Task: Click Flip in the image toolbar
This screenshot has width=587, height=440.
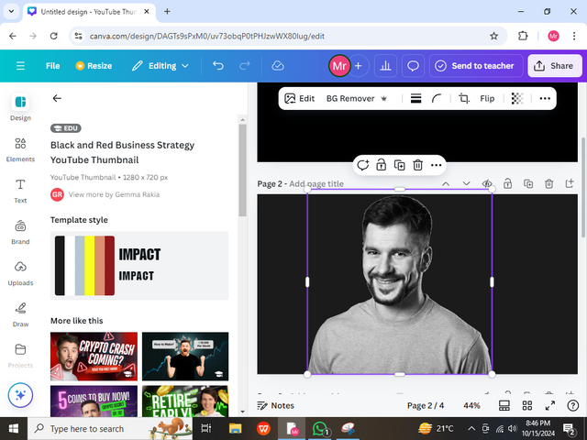Action: tap(487, 98)
